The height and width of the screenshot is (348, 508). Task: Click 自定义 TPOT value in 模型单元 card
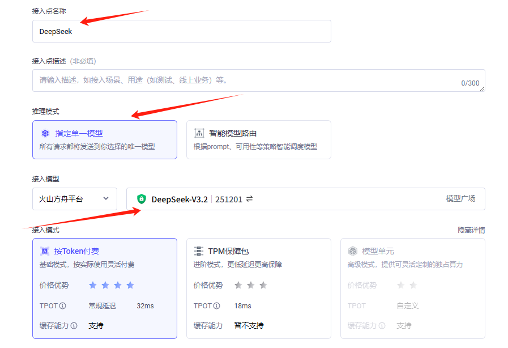point(407,306)
